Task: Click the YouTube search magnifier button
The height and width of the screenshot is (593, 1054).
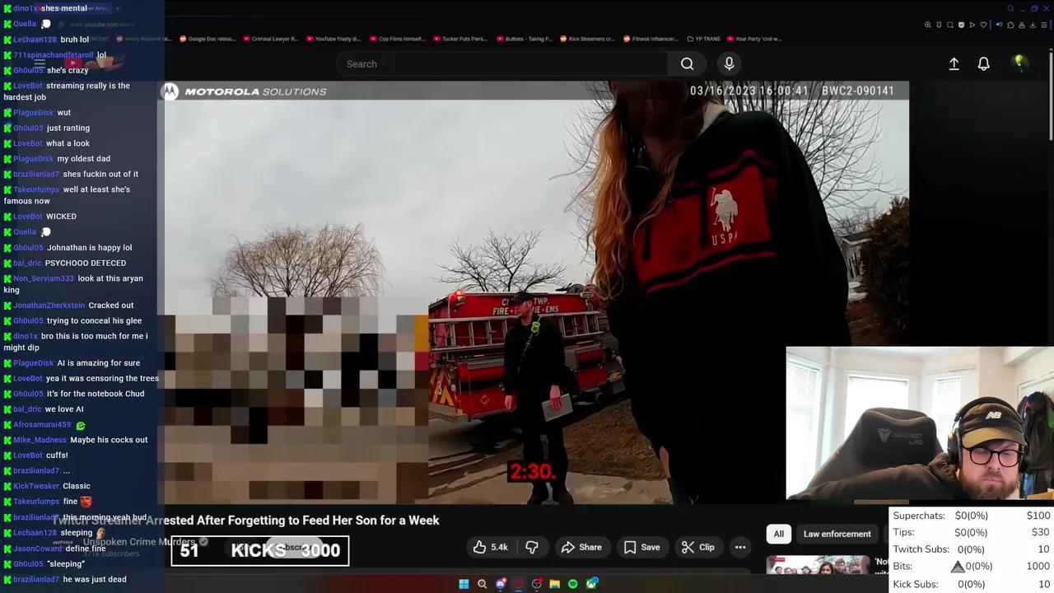Action: pos(687,63)
